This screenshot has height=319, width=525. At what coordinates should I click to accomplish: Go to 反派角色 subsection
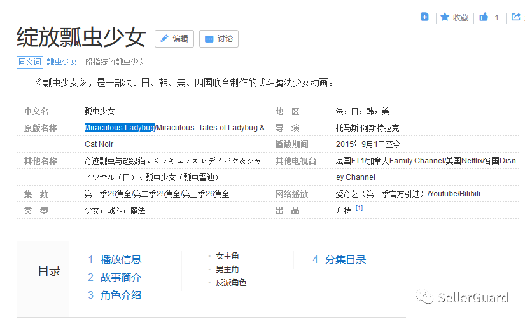pos(231,283)
